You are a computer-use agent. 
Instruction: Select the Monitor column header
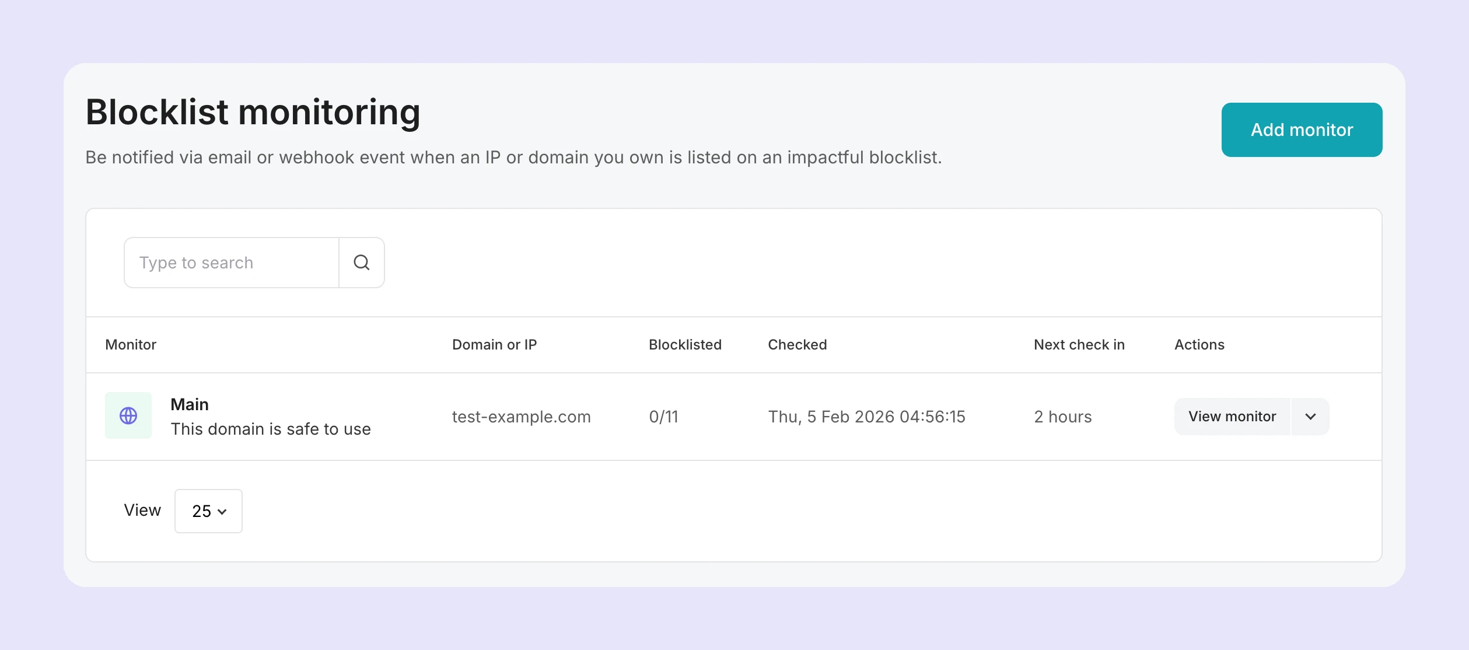(x=131, y=344)
